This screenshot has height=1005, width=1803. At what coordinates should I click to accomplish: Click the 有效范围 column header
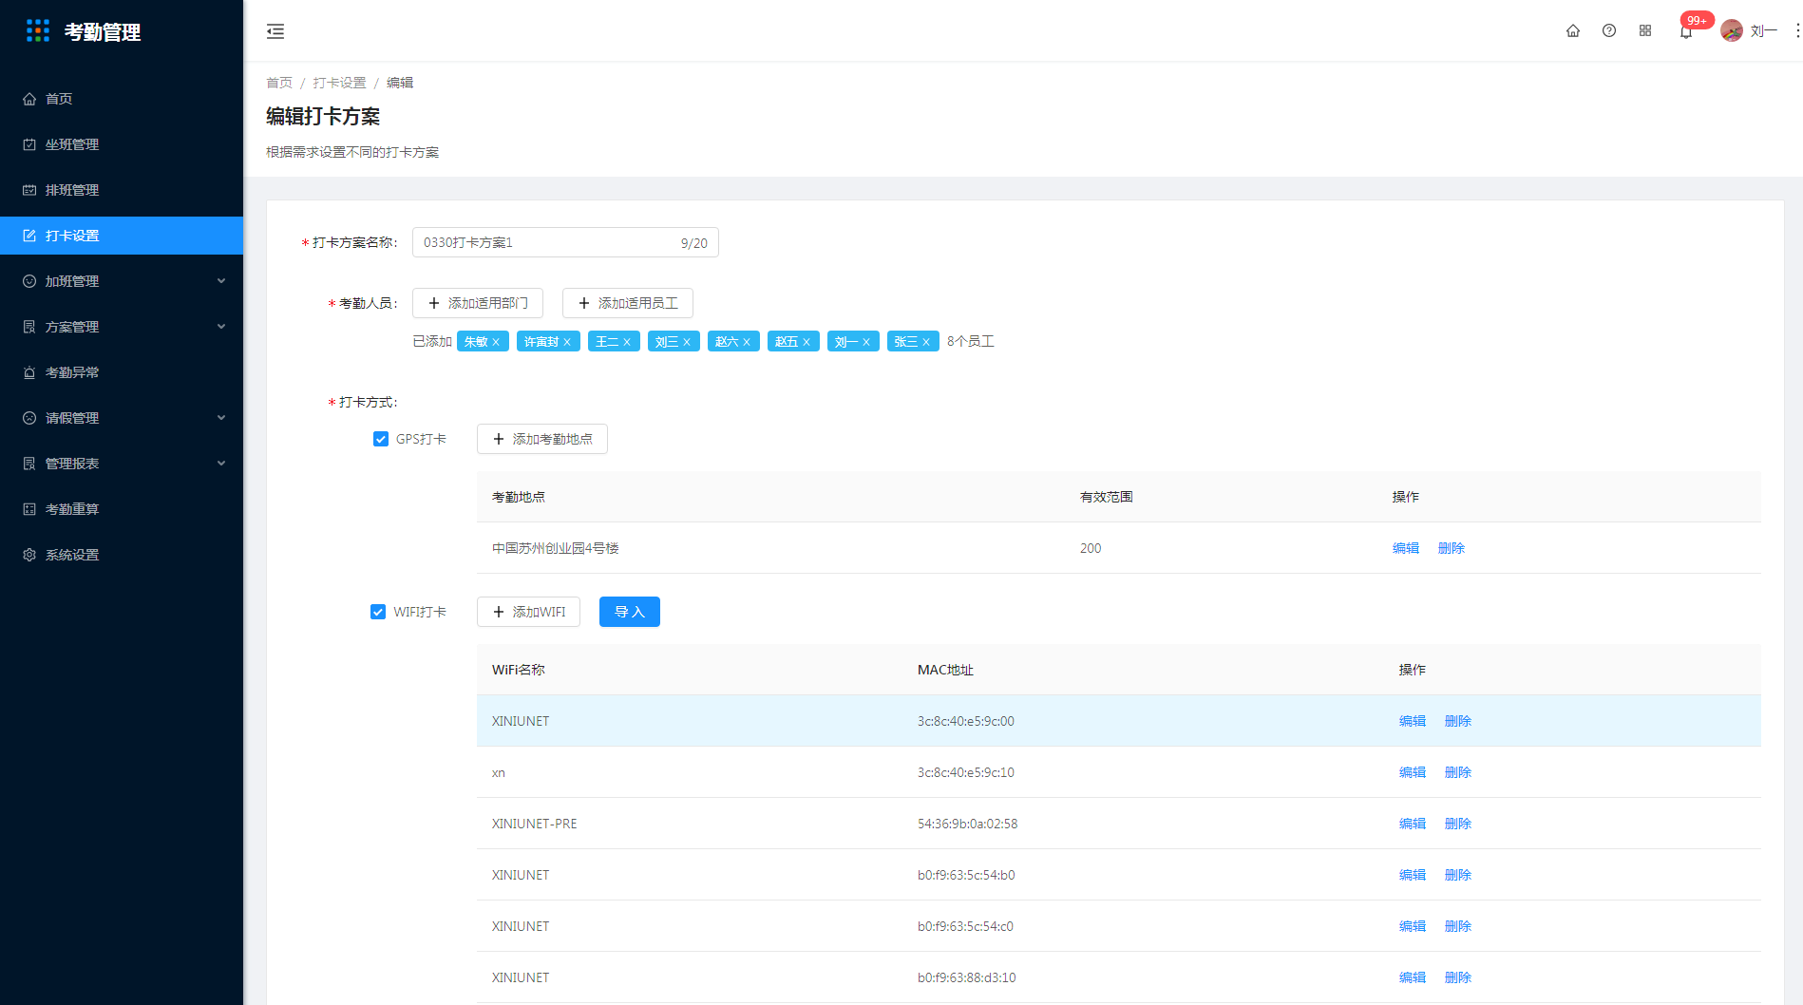(x=1106, y=497)
